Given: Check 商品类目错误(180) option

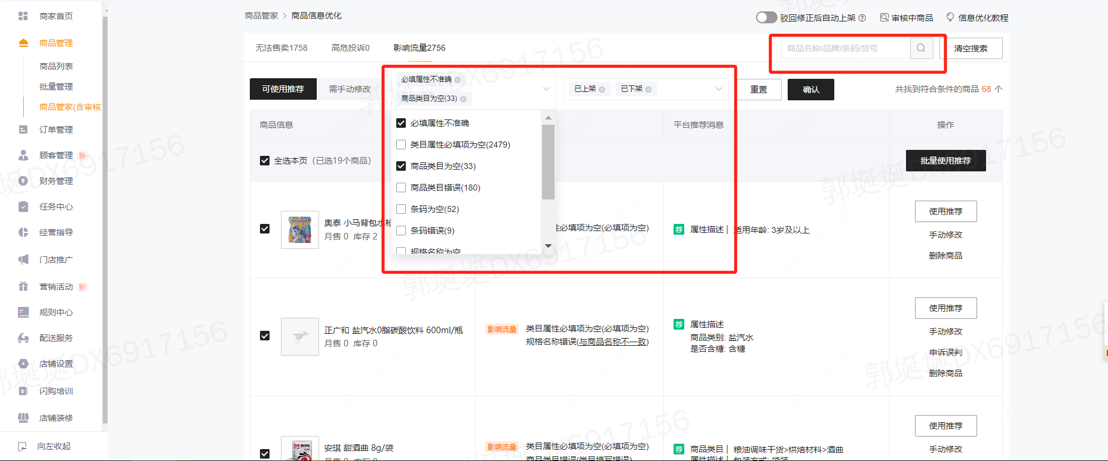Looking at the screenshot, I should tap(401, 188).
